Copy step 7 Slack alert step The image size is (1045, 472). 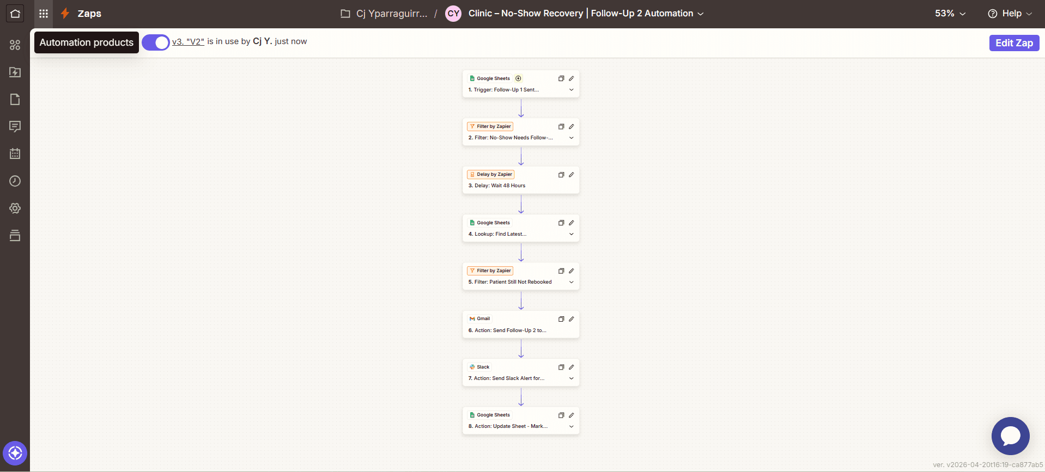point(561,367)
